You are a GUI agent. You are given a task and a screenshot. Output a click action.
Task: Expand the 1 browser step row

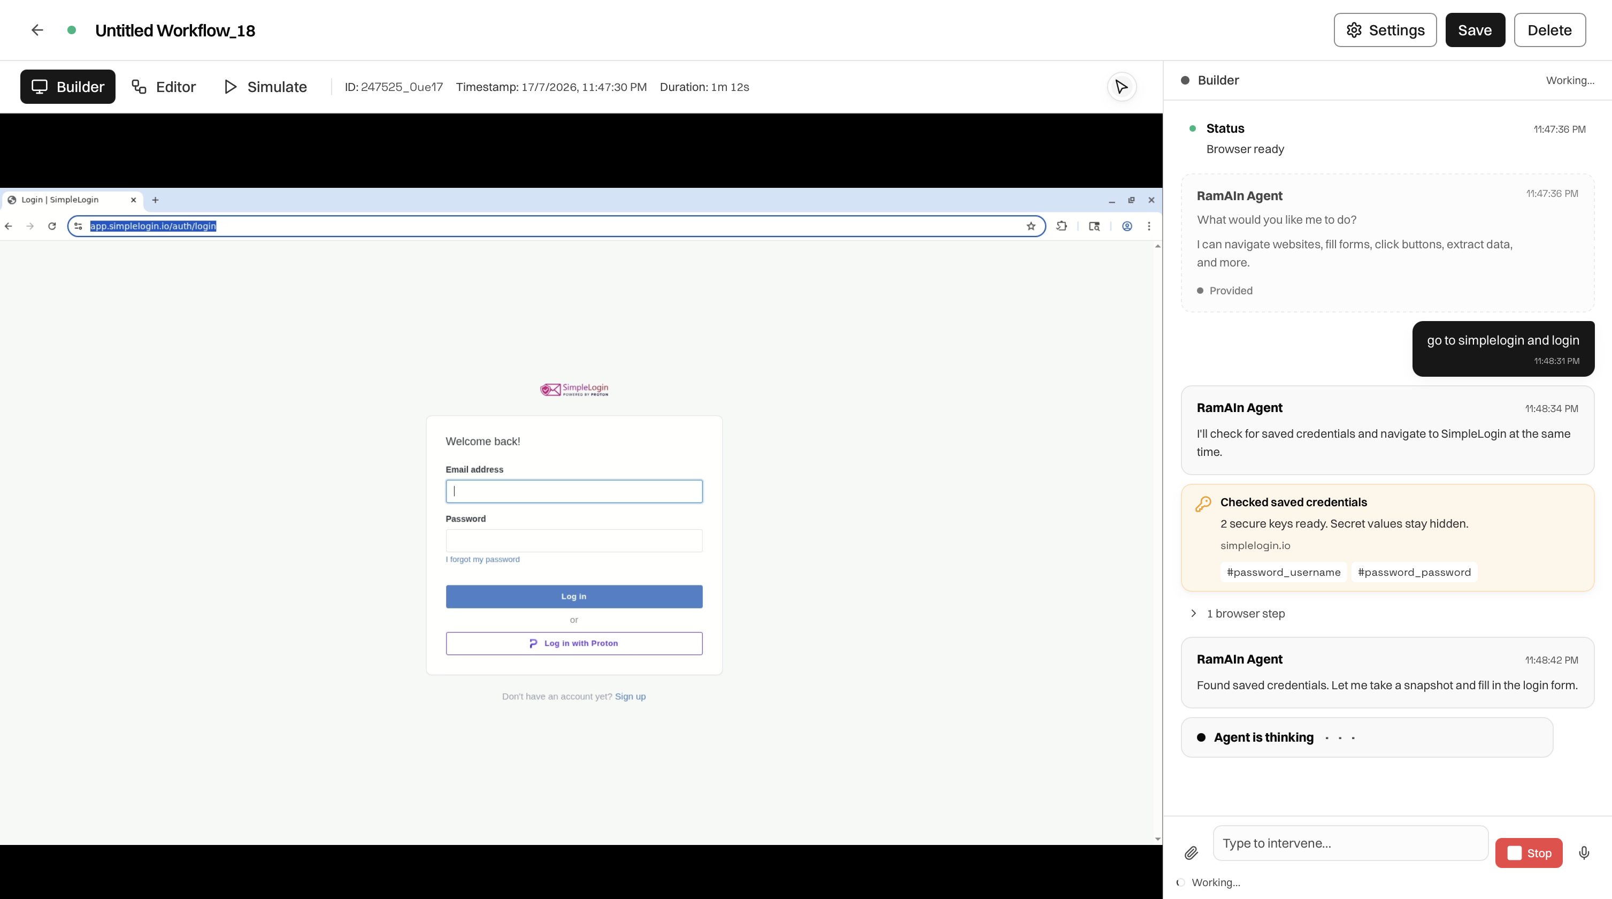tap(1237, 614)
